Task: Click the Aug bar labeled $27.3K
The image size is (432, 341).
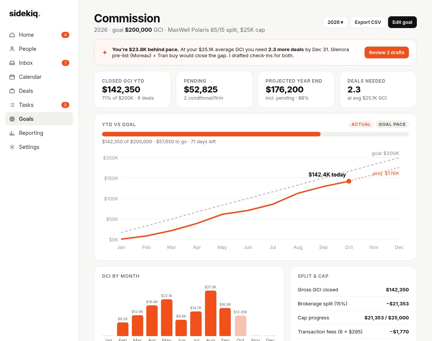Action: pos(210,313)
